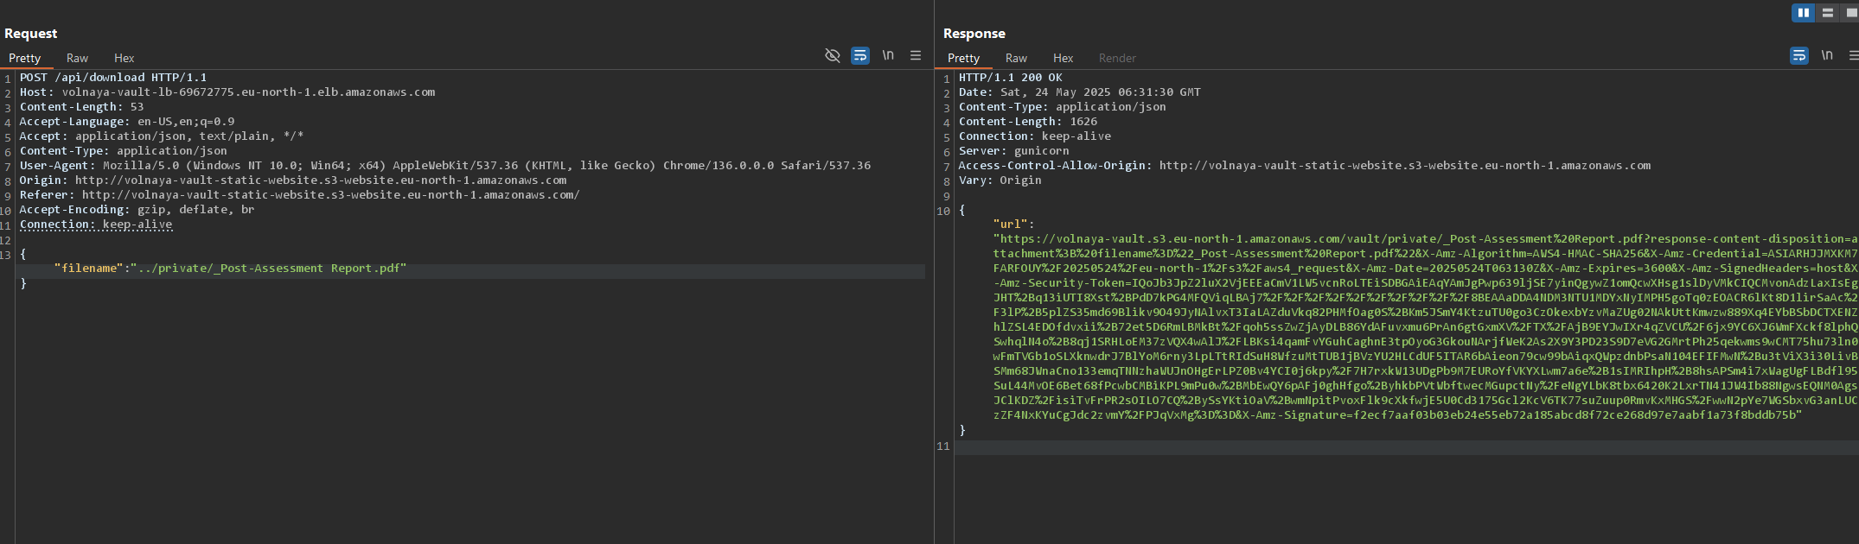Viewport: 1859px width, 544px height.
Task: Switch to Raw tab in Response panel
Action: [1016, 58]
